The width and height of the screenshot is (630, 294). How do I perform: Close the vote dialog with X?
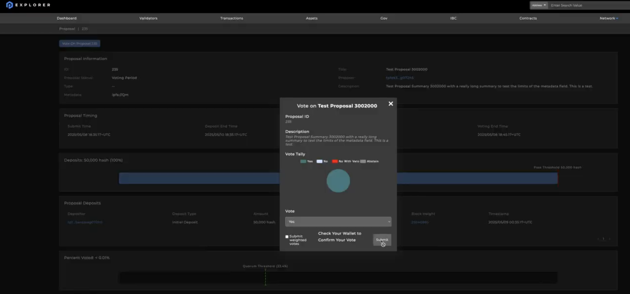(x=390, y=104)
